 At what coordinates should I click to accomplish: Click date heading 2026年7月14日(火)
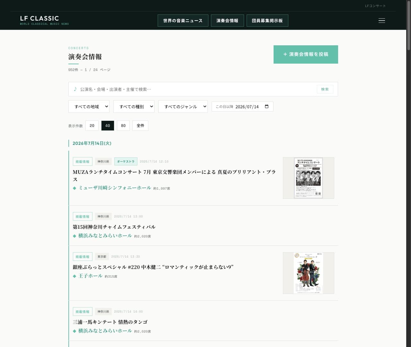pyautogui.click(x=92, y=143)
